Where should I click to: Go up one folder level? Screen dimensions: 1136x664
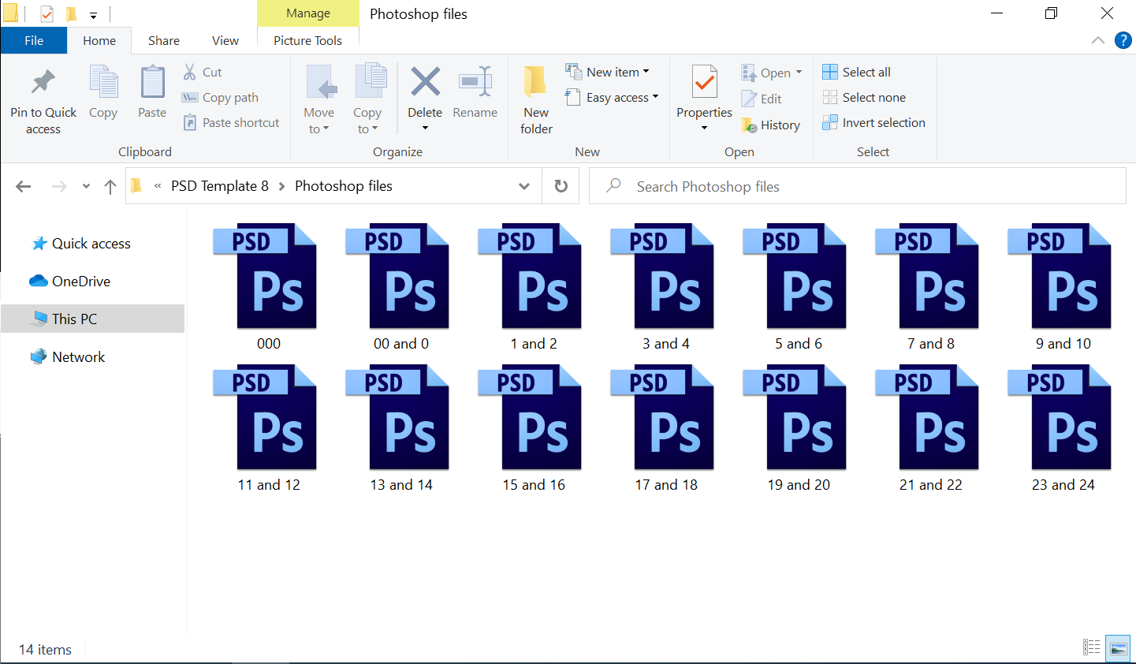pyautogui.click(x=110, y=186)
